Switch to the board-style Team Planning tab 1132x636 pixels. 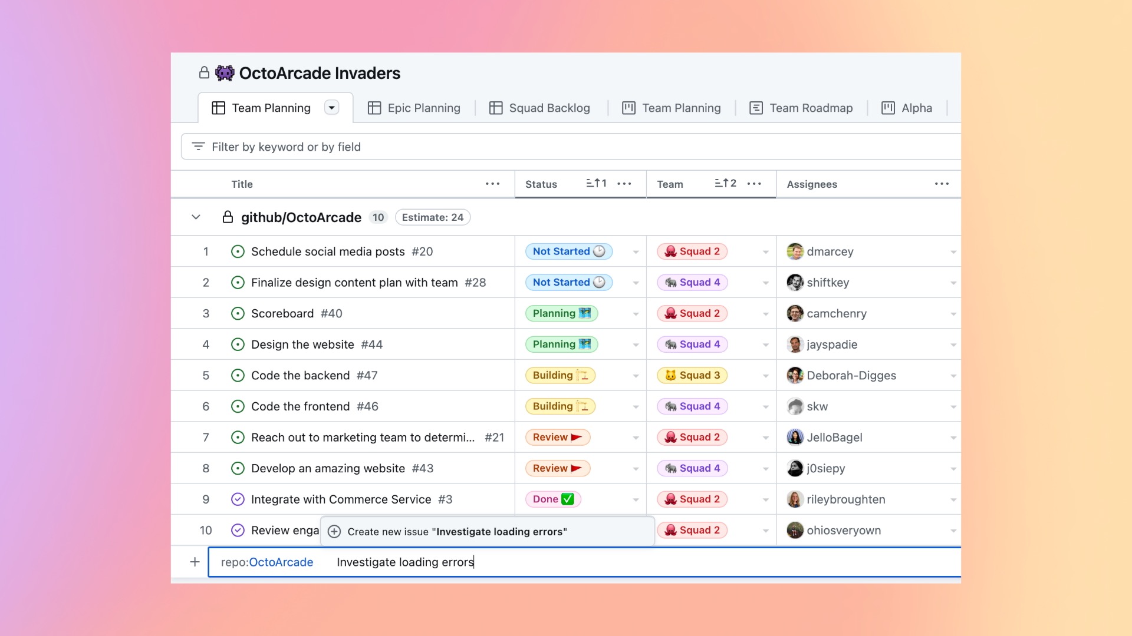[x=672, y=108]
